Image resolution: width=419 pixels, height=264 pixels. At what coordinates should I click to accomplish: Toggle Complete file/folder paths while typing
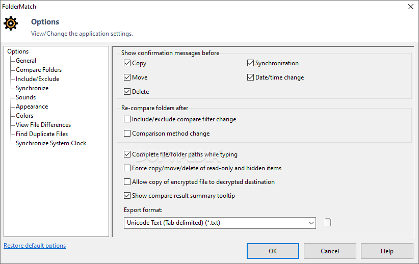pyautogui.click(x=127, y=154)
